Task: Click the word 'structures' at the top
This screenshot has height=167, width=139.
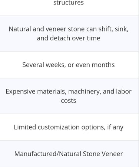Action: tap(69, 3)
